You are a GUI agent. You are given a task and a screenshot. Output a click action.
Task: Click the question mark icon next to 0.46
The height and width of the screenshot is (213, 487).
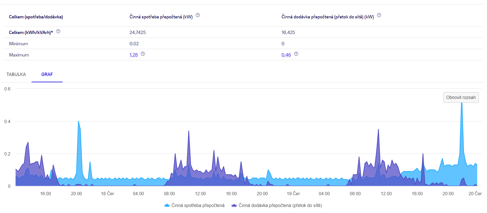pyautogui.click(x=296, y=54)
